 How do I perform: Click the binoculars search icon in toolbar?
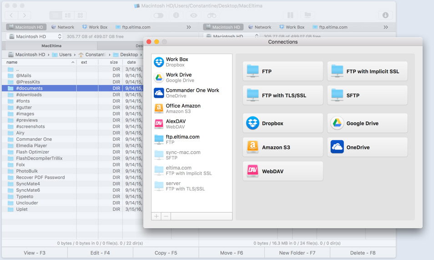[212, 15]
